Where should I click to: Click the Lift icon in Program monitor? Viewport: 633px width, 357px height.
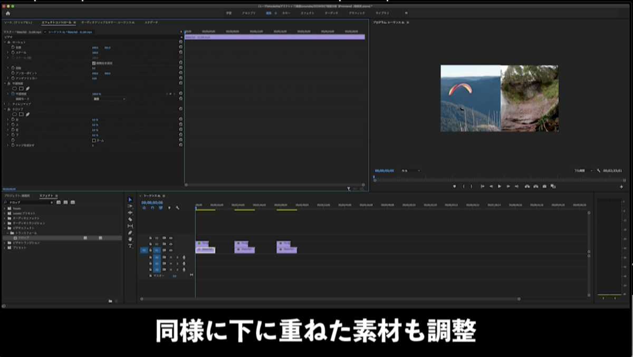[x=527, y=186]
